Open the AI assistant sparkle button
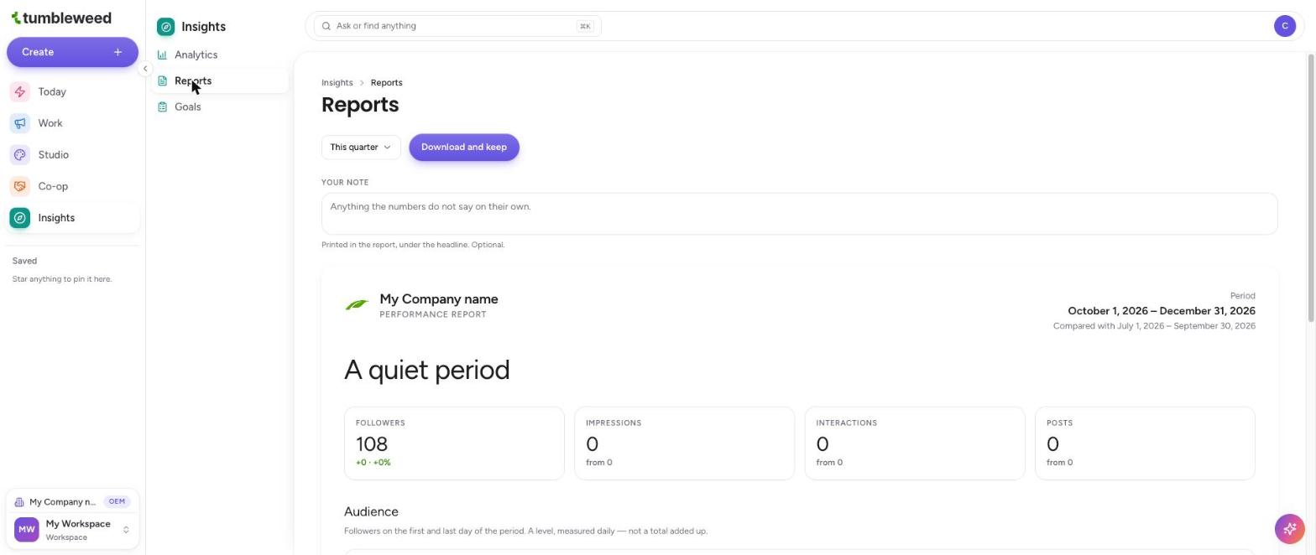 pyautogui.click(x=1289, y=529)
